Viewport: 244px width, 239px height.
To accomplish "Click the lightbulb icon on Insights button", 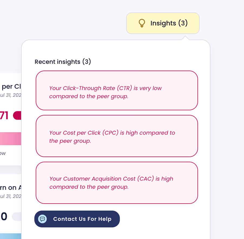I will pyautogui.click(x=142, y=23).
